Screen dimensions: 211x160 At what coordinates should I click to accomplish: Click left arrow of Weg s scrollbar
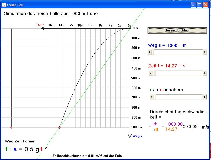150,52
